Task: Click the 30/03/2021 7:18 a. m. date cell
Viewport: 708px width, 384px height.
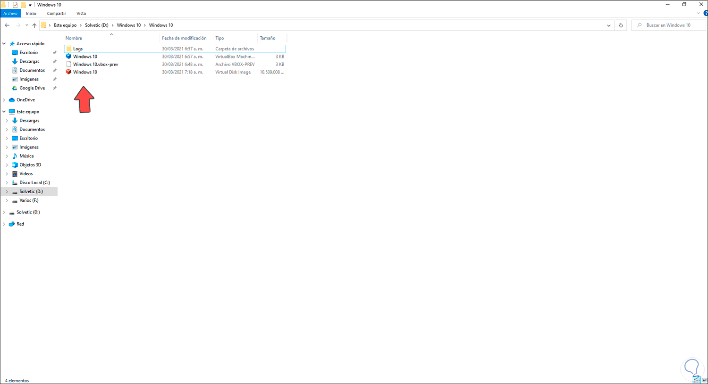Action: click(183, 72)
